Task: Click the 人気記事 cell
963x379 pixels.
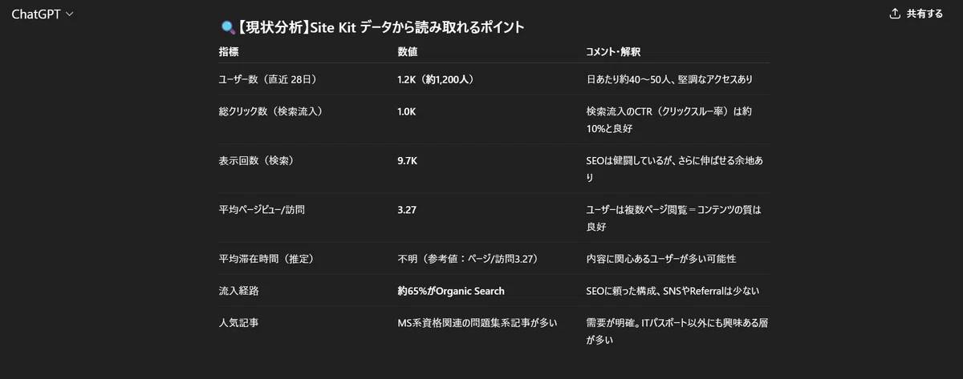Action: click(x=239, y=323)
